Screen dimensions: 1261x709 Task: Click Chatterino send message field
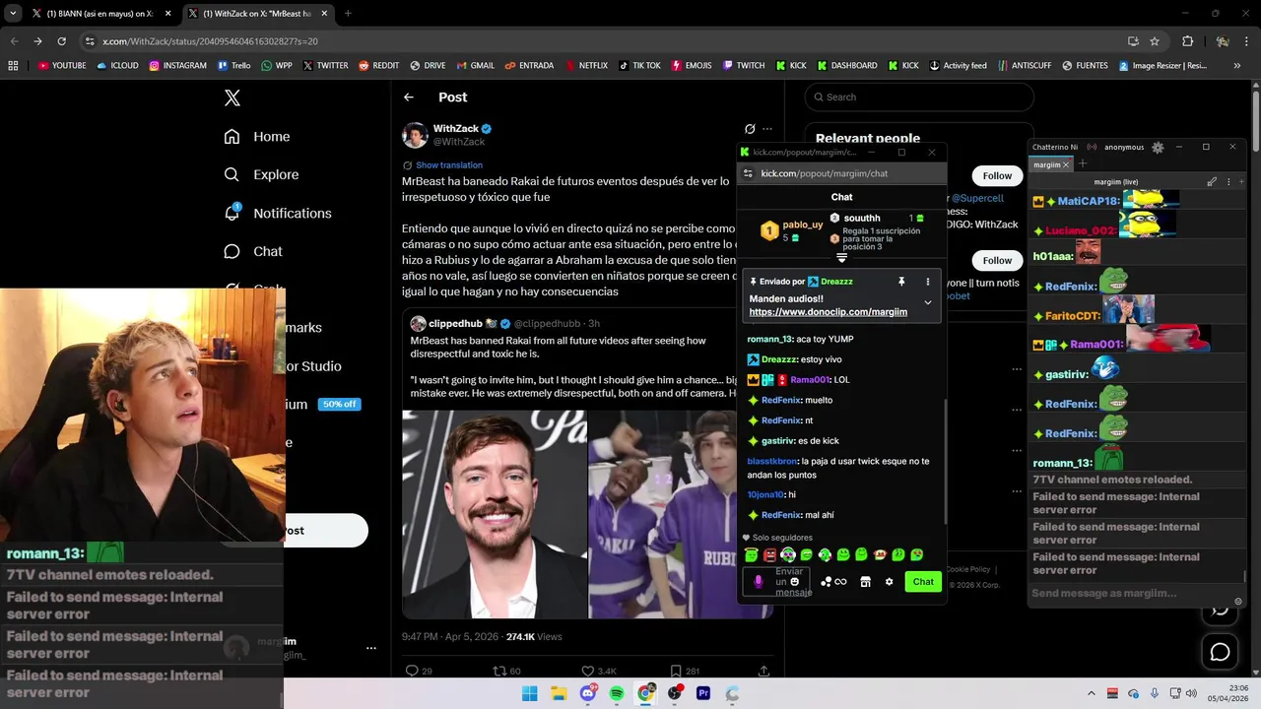[x=1130, y=593]
